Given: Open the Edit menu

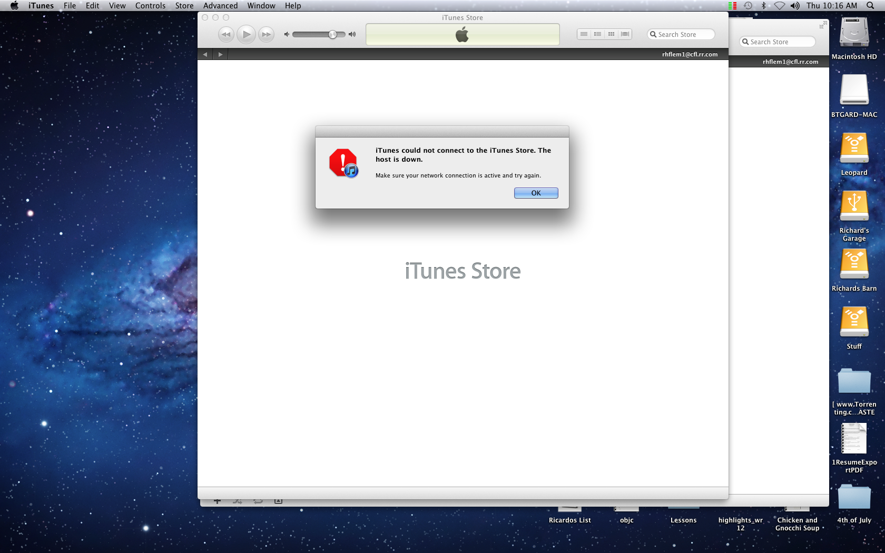Looking at the screenshot, I should click(x=93, y=6).
